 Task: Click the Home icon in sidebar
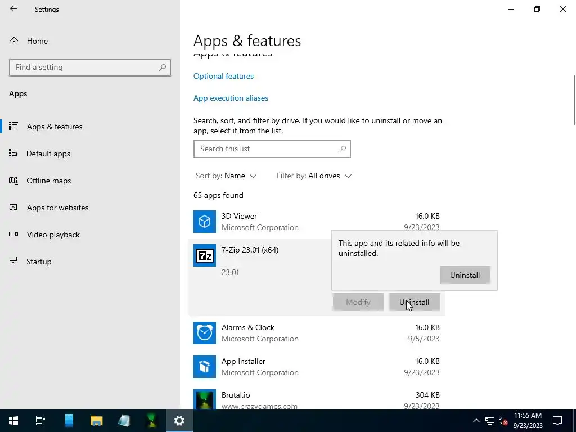(x=14, y=40)
